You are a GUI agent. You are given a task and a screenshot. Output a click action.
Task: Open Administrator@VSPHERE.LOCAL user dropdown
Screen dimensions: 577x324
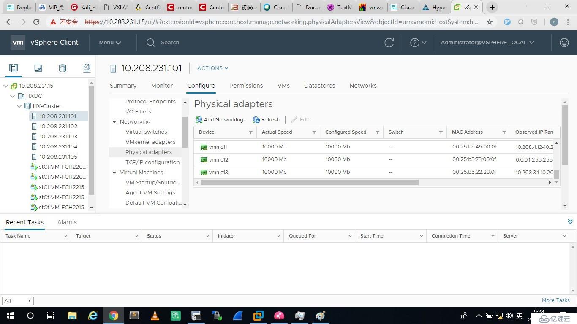[487, 43]
